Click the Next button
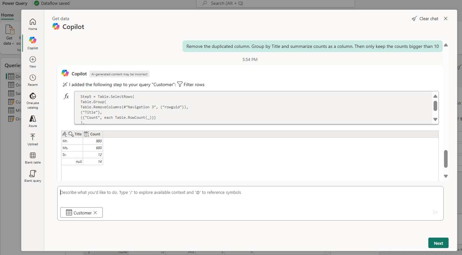 pos(438,243)
